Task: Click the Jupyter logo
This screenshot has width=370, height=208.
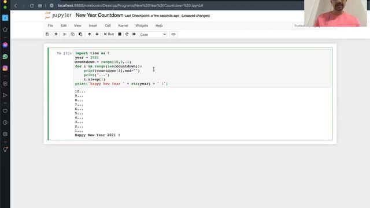Action: point(58,16)
